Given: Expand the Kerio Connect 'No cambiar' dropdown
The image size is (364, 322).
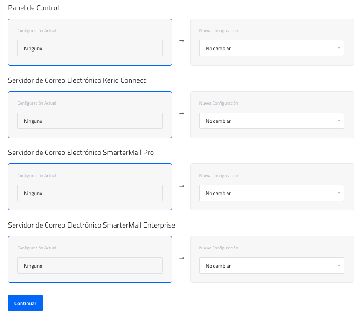Looking at the screenshot, I should [272, 121].
